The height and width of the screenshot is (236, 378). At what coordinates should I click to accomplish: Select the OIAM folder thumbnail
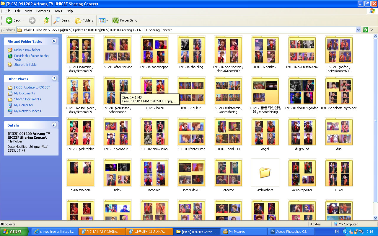pos(339,173)
